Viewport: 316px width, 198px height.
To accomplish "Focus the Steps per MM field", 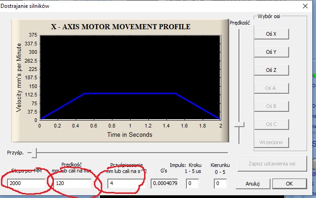I will tap(26, 184).
